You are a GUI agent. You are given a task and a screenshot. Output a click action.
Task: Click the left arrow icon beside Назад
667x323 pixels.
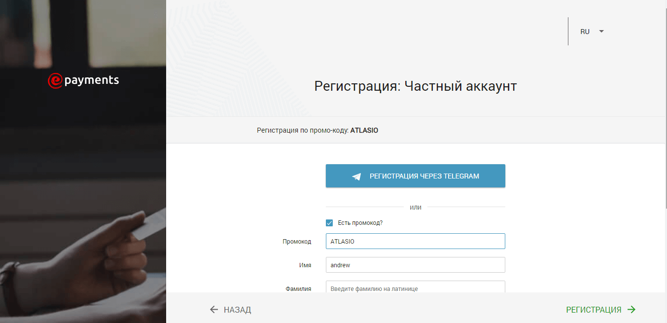click(x=213, y=310)
